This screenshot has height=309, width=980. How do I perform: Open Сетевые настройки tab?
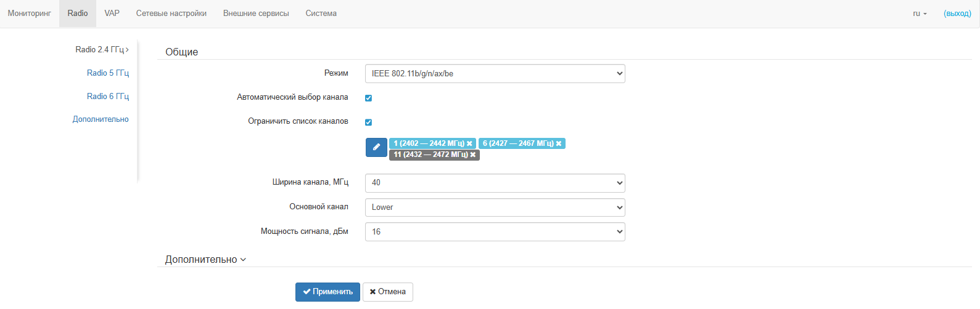coord(171,14)
